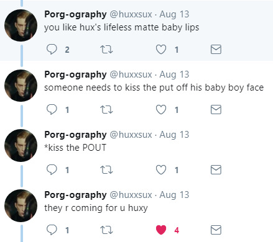The width and height of the screenshot is (273, 242).
Task: Like the 'lifeless matte baby lips' tweet
Action: (161, 50)
